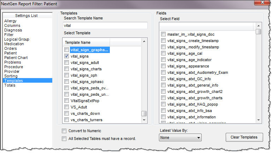
Task: Check the vital_signs_adult template checkbox
Action: [x=66, y=63]
